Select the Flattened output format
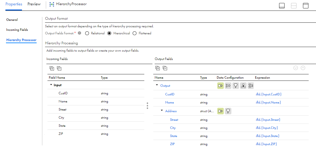The width and height of the screenshot is (316, 150). 135,33
